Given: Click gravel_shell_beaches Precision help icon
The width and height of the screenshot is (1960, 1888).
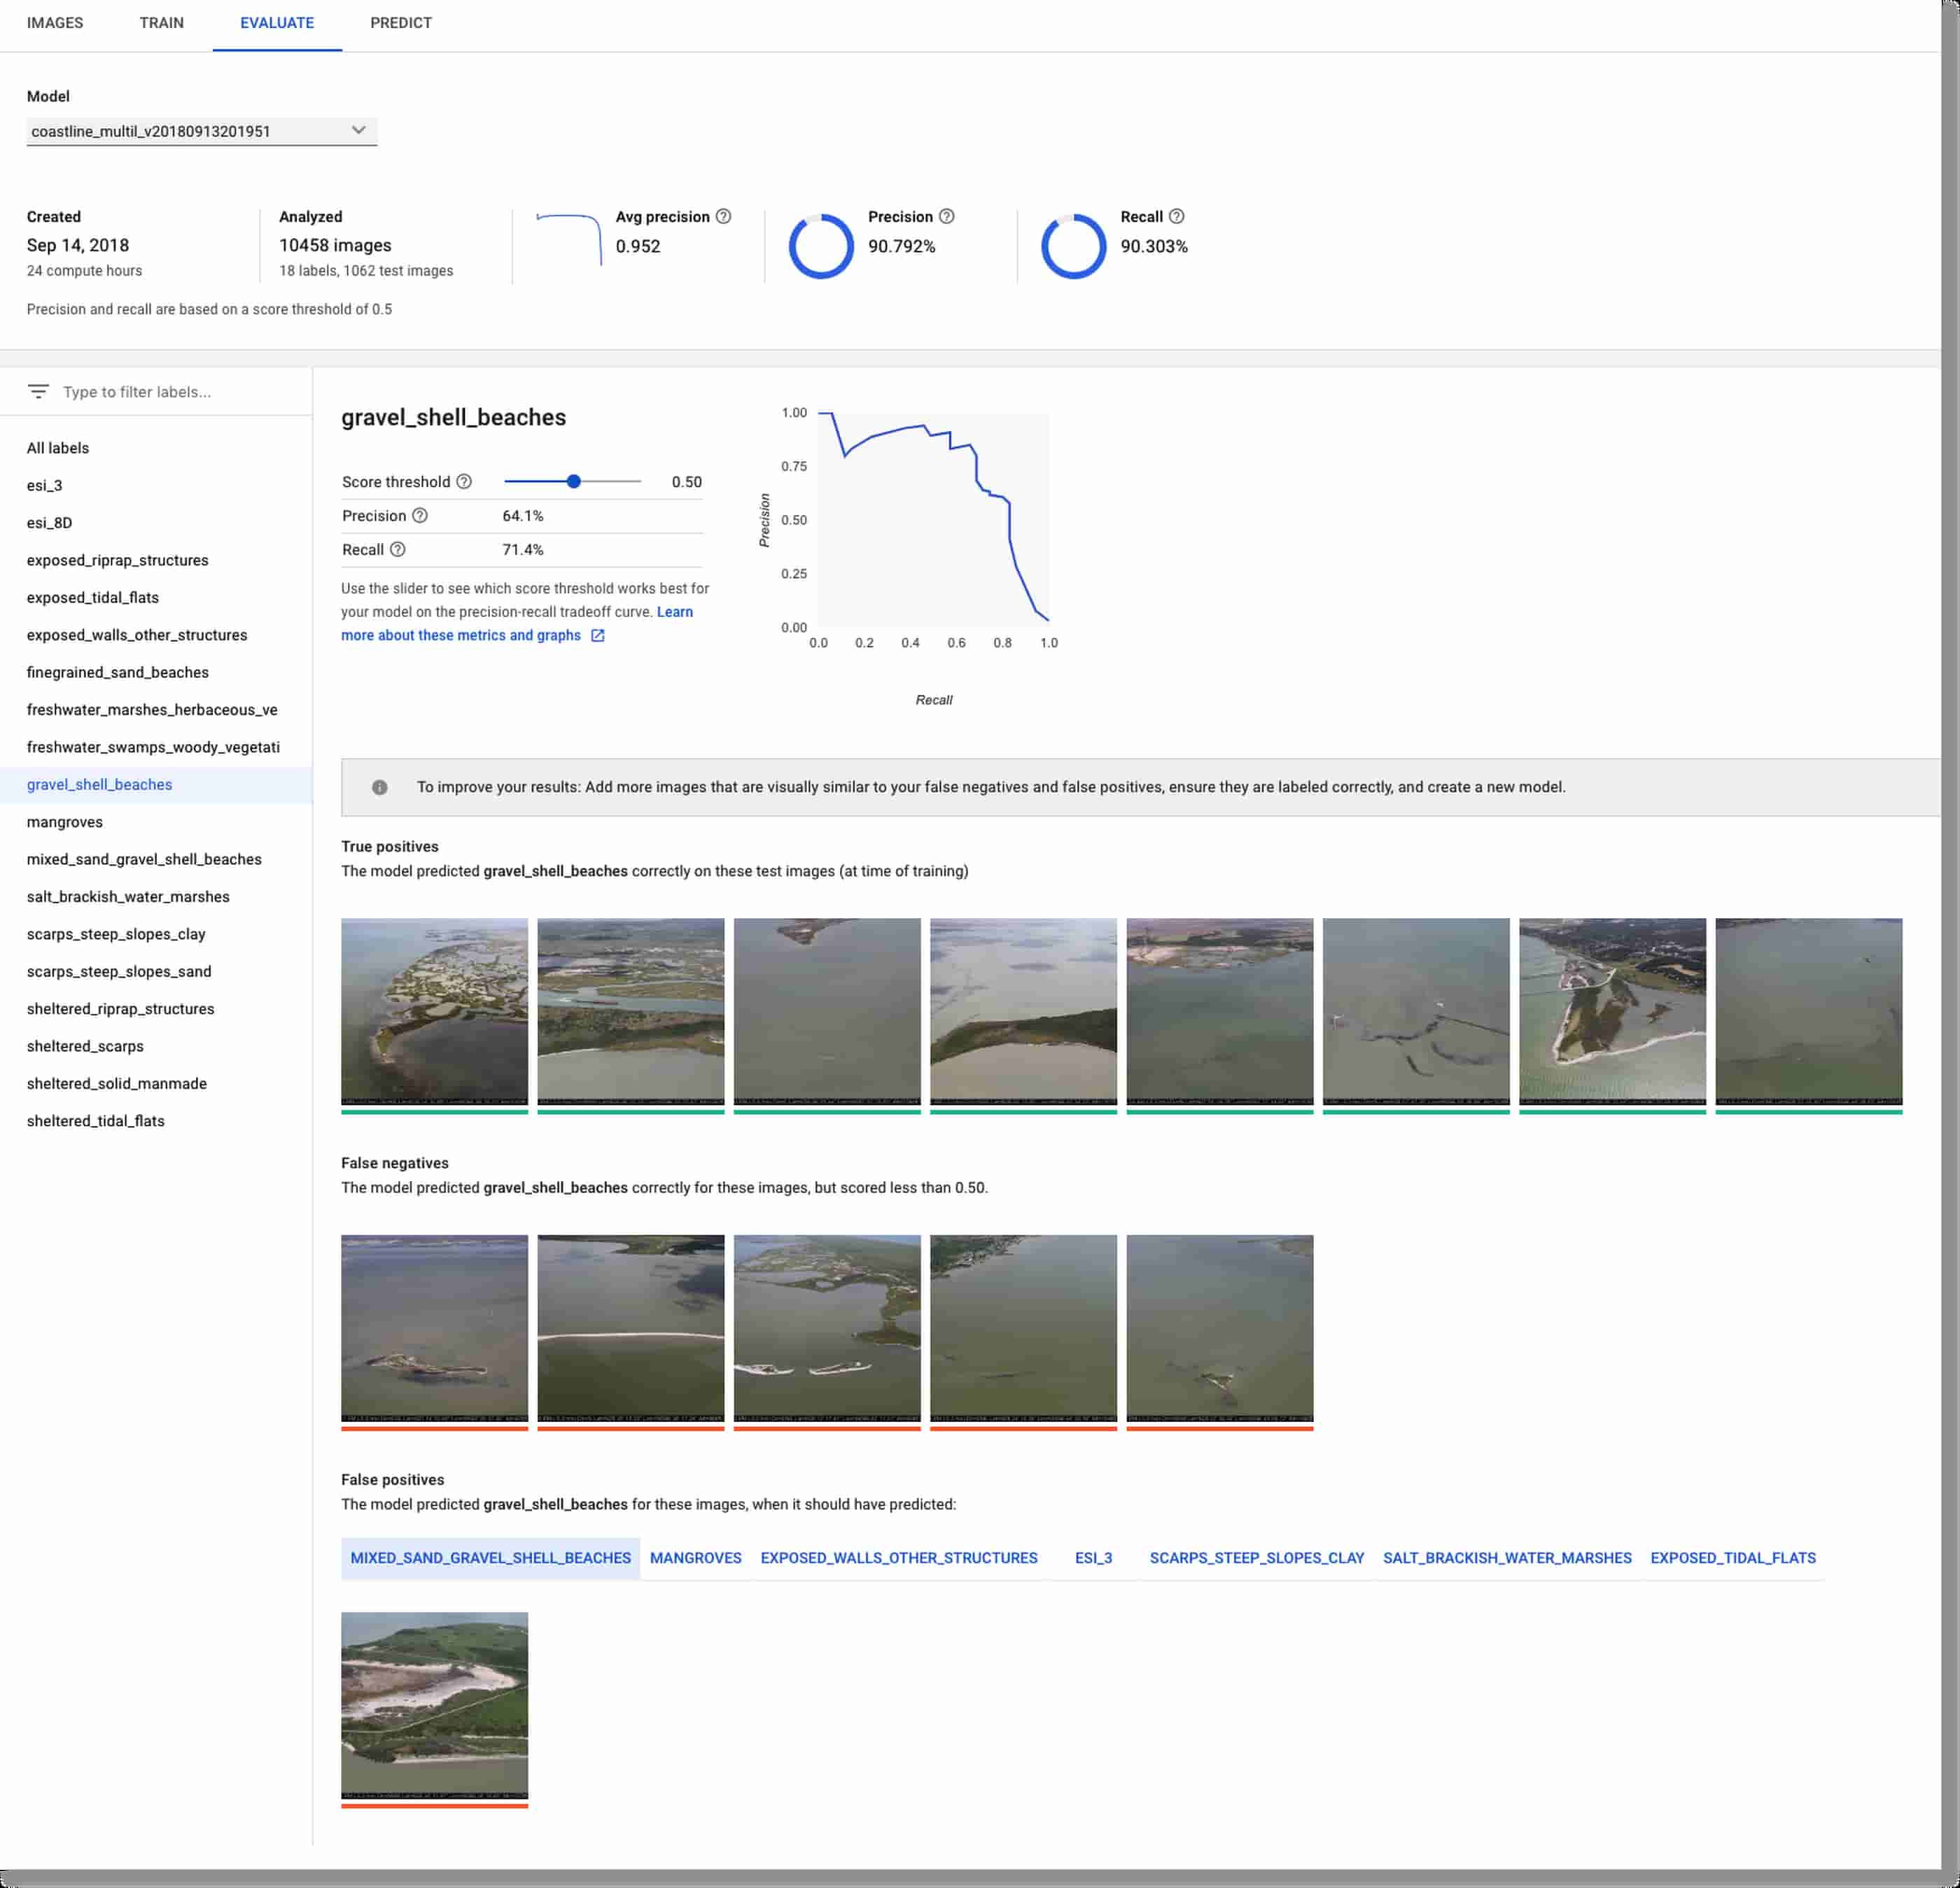Looking at the screenshot, I should click(x=420, y=516).
